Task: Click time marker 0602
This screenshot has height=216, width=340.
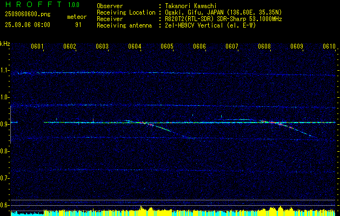Action: [70, 46]
